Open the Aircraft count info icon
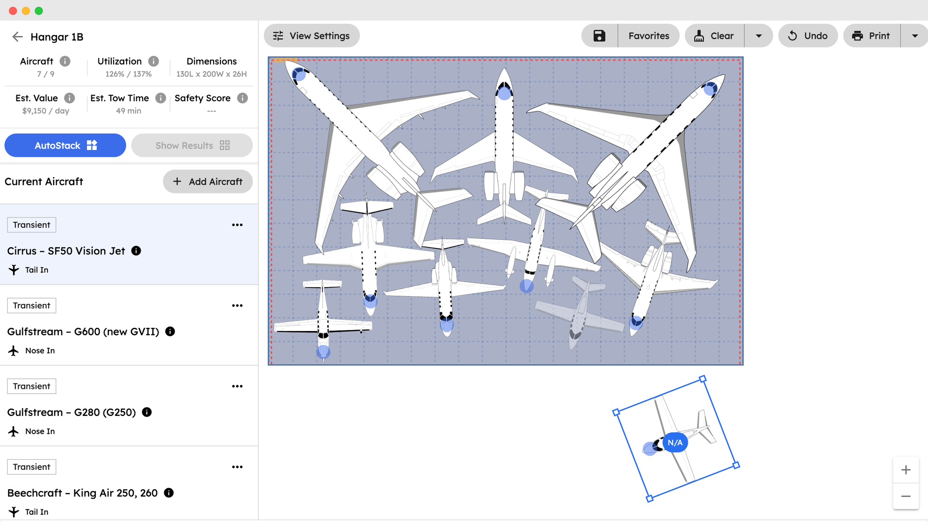This screenshot has height=522, width=928. [x=65, y=61]
